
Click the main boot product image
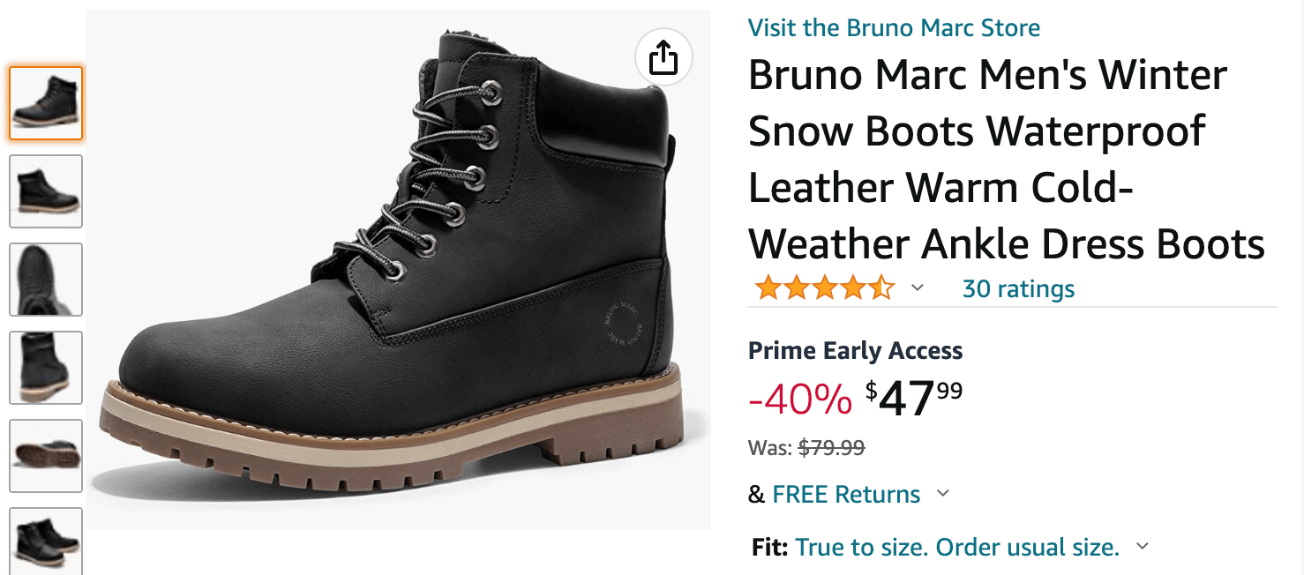(398, 270)
